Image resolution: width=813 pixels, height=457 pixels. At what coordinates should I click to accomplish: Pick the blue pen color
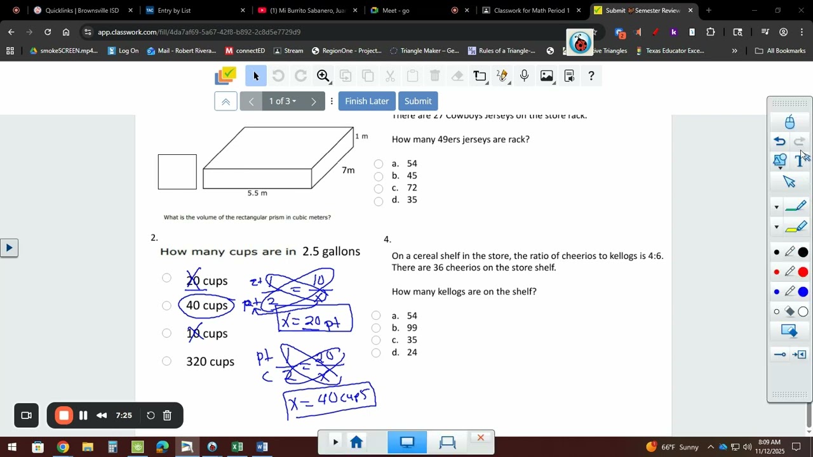tap(803, 292)
